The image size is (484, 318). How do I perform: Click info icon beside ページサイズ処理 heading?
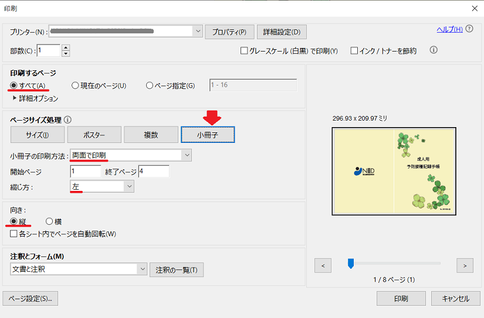click(67, 119)
